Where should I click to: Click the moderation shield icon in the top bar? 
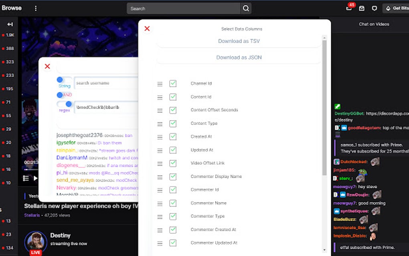pyautogui.click(x=374, y=8)
